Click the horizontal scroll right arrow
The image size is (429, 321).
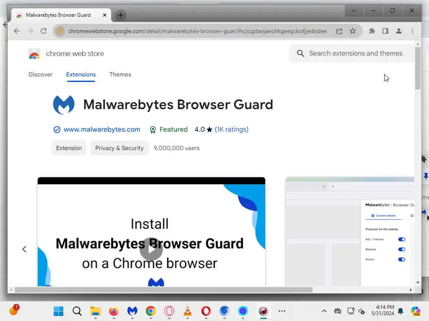click(411, 290)
